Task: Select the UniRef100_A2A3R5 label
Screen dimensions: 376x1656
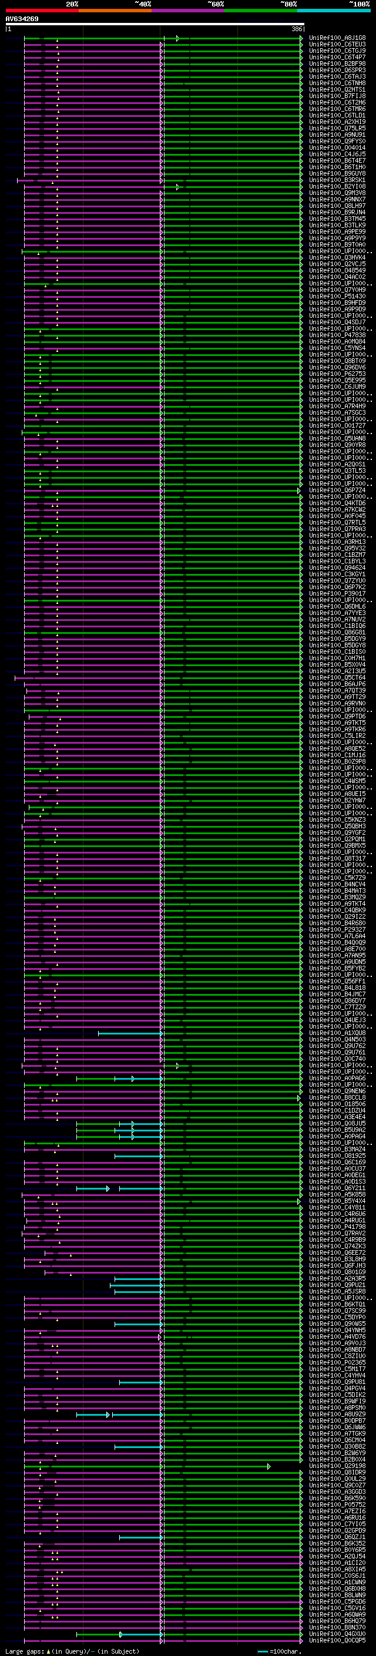Action: tap(337, 1279)
